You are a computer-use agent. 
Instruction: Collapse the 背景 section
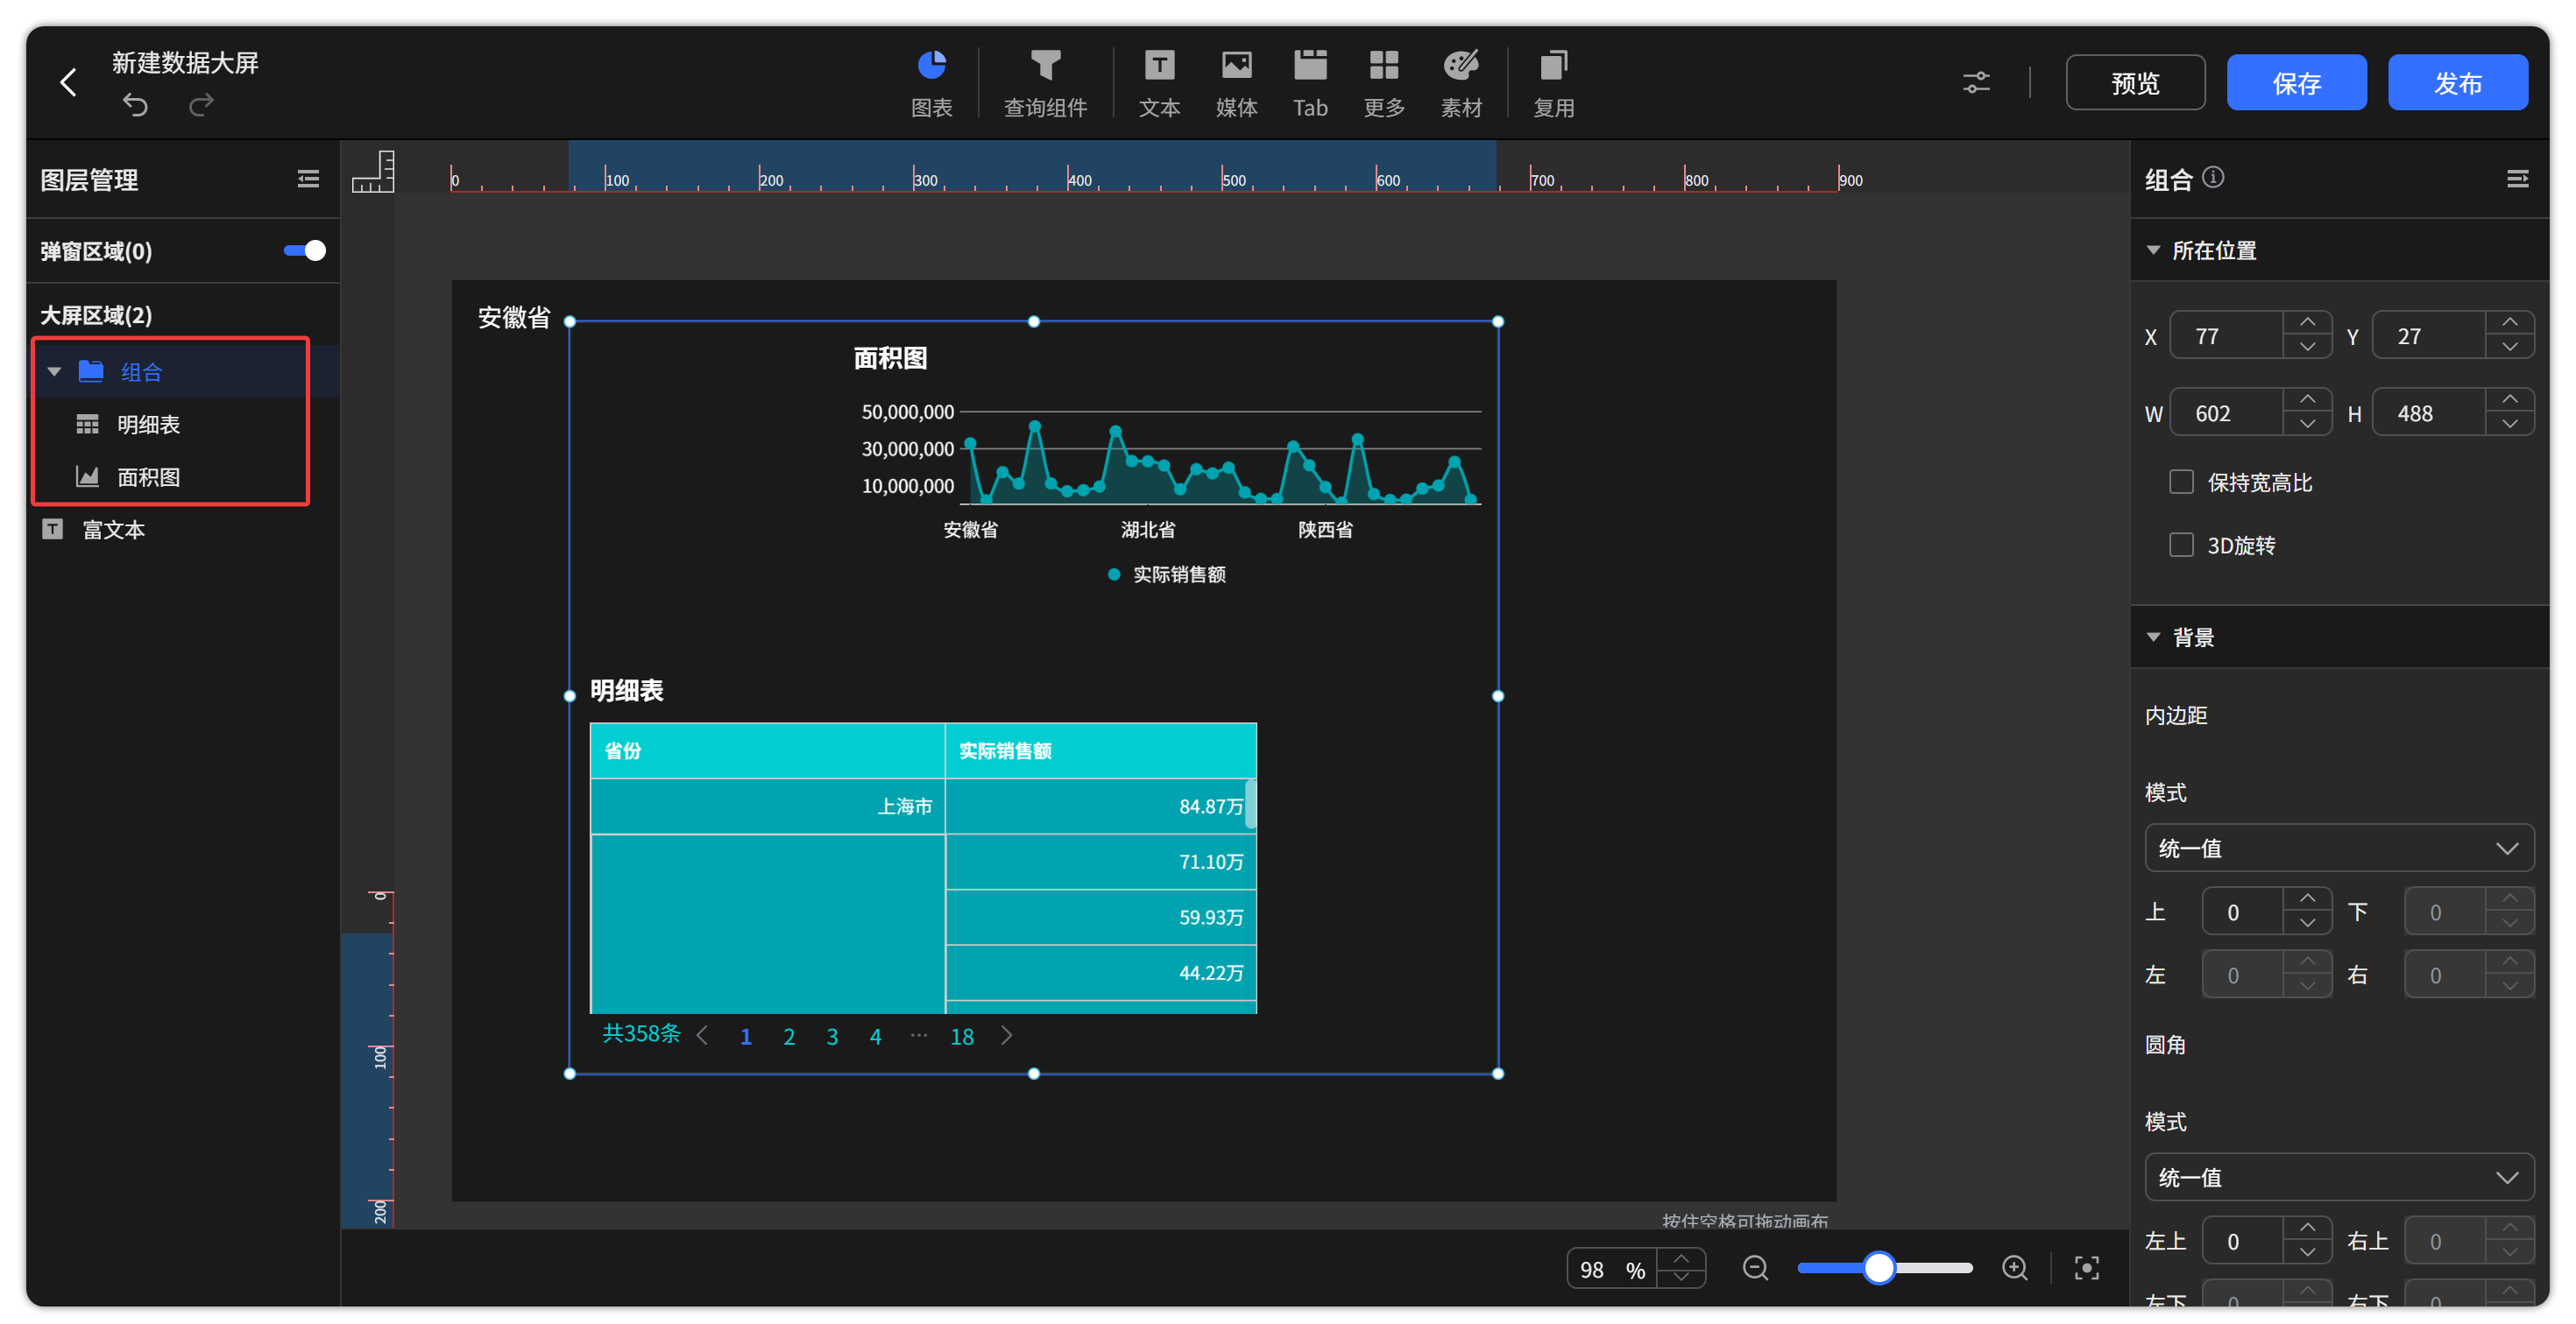(x=2153, y=637)
